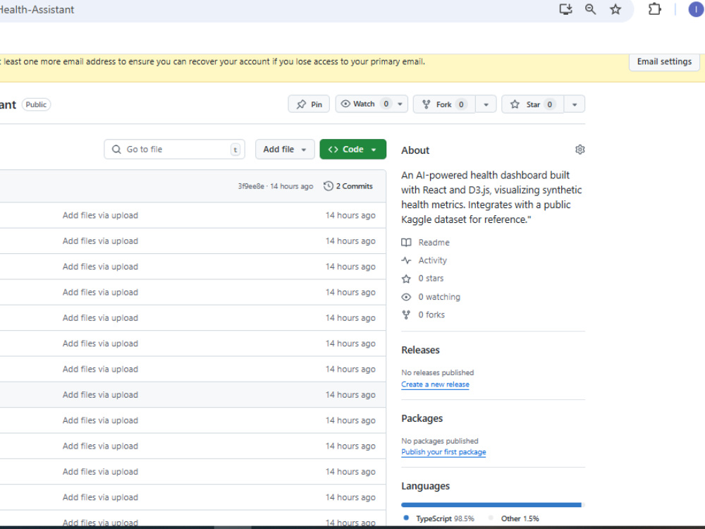
Task: Open the 0 stars link
Action: [431, 279]
